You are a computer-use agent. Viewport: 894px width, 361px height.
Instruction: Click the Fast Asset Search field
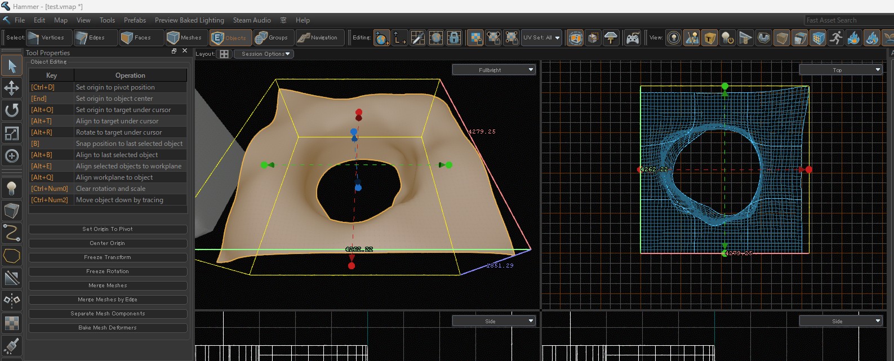tap(848, 20)
